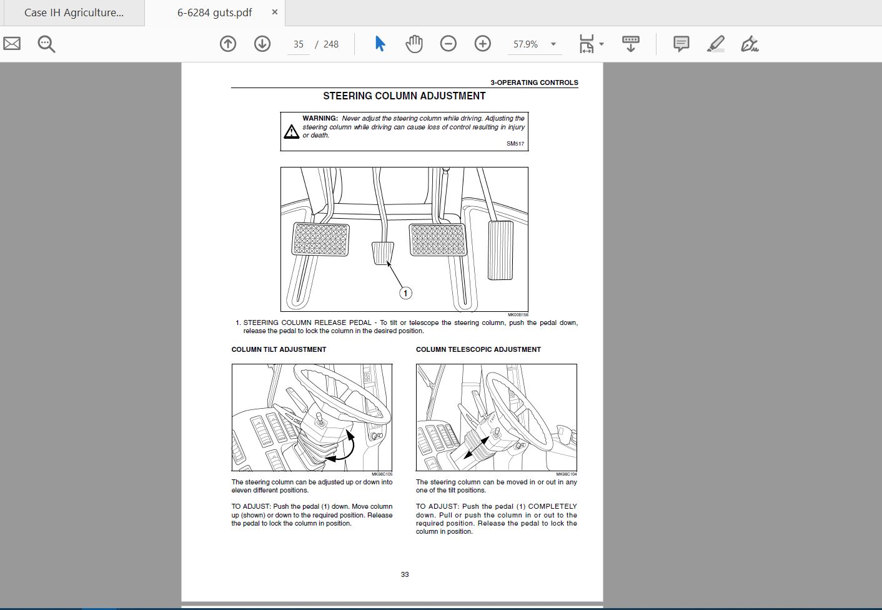Zoom in with the plus icon
The width and height of the screenshot is (882, 610).
[483, 44]
